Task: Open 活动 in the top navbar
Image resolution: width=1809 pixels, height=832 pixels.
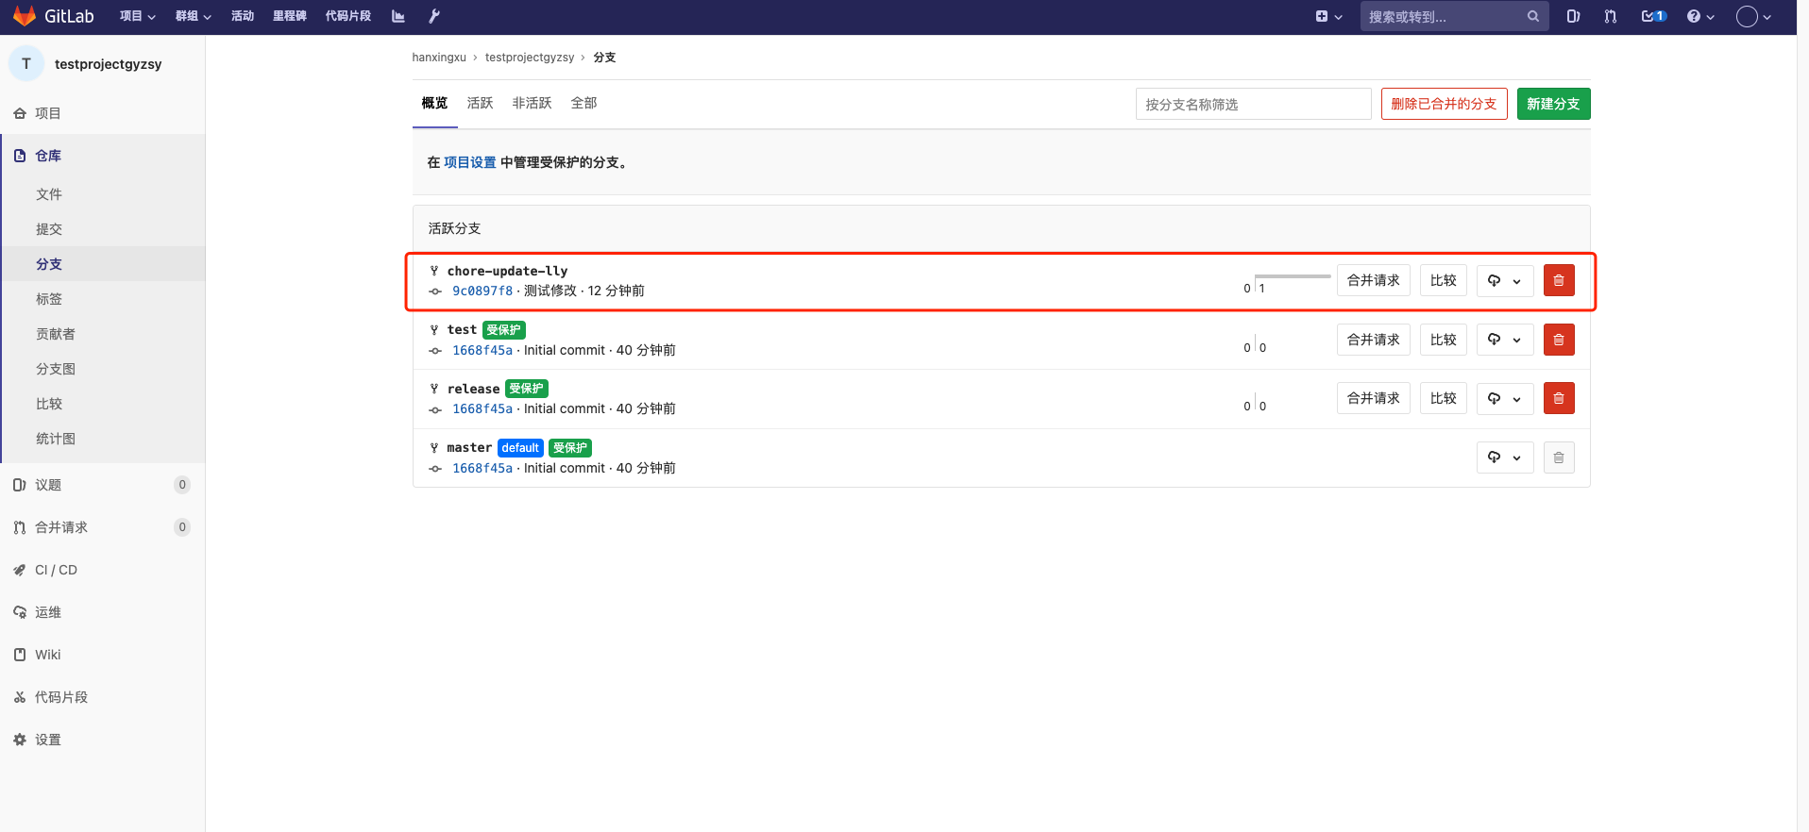Action: click(x=243, y=16)
